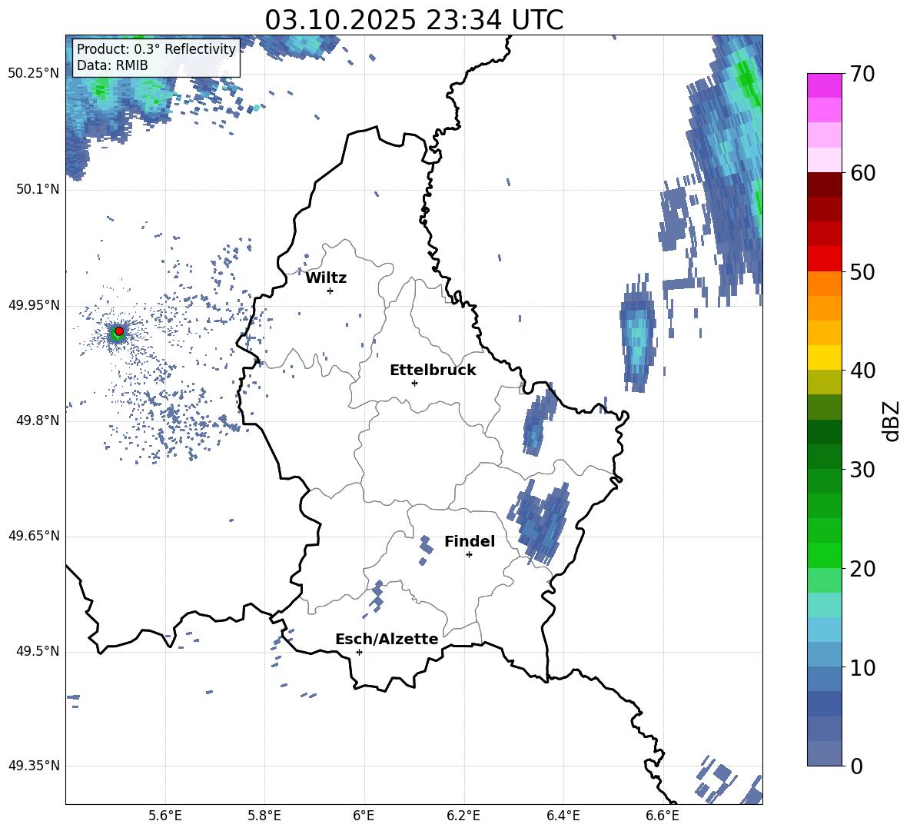Click the 20 tick on the colorbar
Viewport: 910px width, 831px height.
click(x=862, y=569)
